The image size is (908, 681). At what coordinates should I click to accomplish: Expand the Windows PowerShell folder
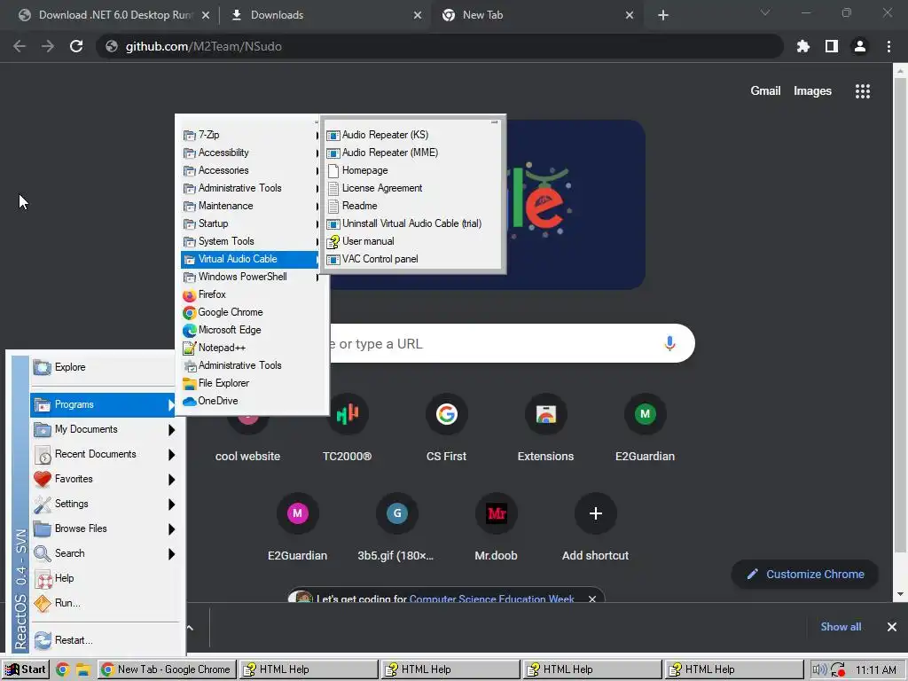(250, 277)
